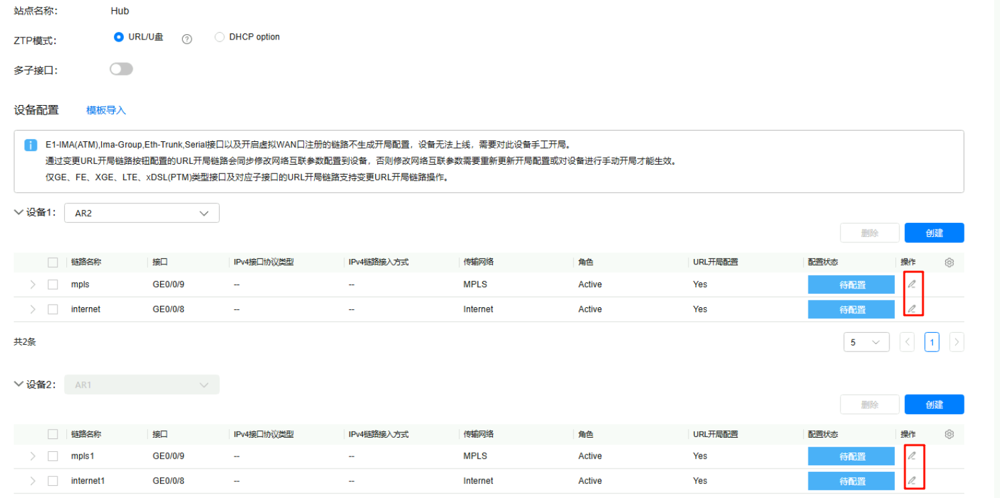Edit the internet1 link via its pencil icon

[x=912, y=481]
